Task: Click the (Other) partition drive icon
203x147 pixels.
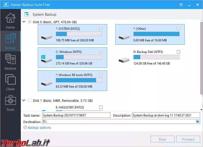Action: [x=124, y=37]
